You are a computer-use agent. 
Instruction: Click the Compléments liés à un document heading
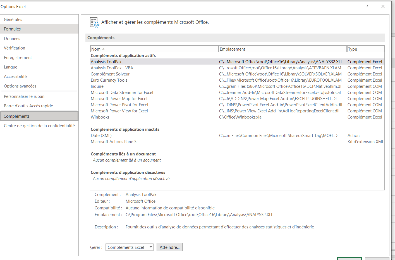123,154
